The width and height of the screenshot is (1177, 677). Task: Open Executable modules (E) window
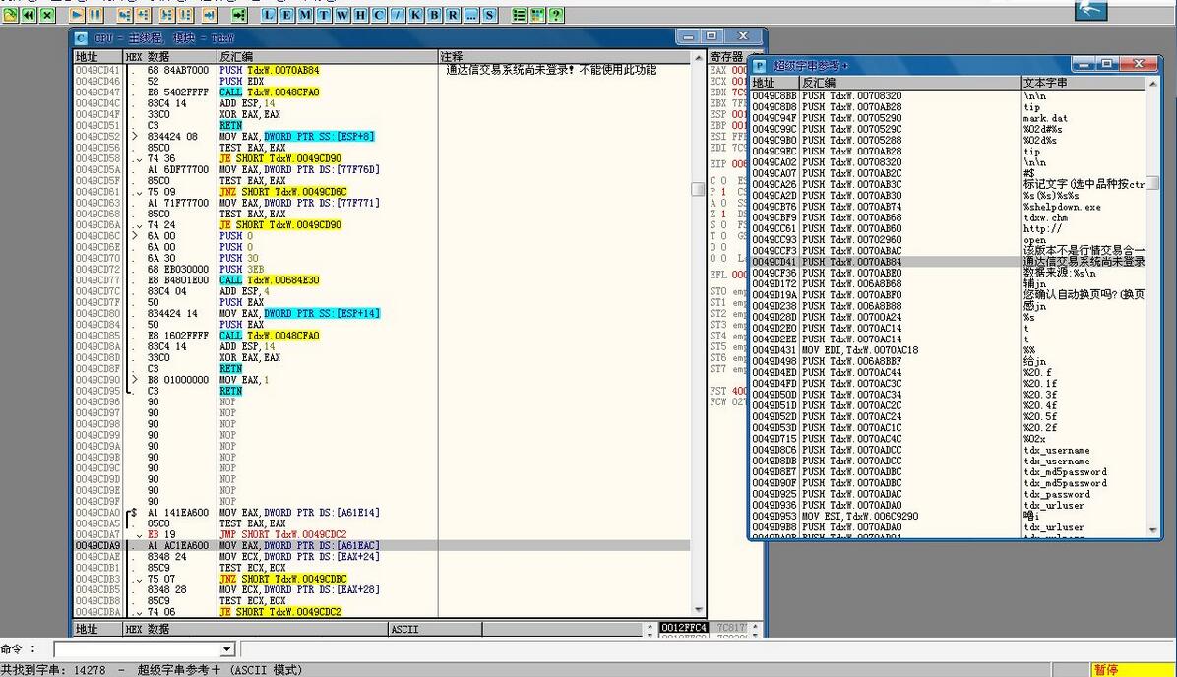coord(287,15)
